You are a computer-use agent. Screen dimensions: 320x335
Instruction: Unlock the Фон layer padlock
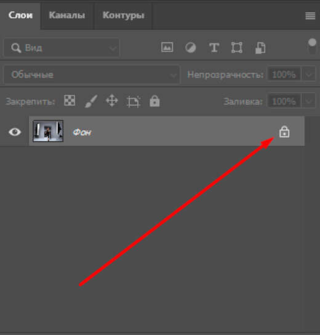284,132
